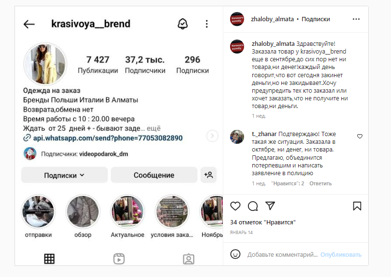Save the post with the bookmark icon

pos(357,206)
